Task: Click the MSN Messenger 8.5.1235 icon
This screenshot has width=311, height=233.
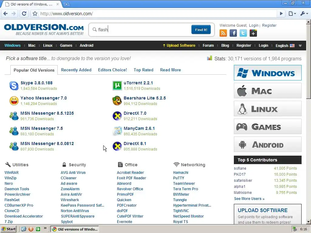Action: click(x=14, y=116)
